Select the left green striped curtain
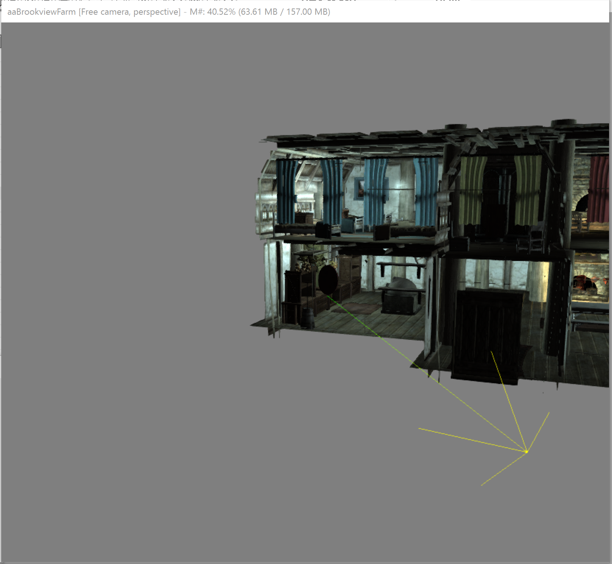Viewport: 612px width, 564px height. coord(472,190)
